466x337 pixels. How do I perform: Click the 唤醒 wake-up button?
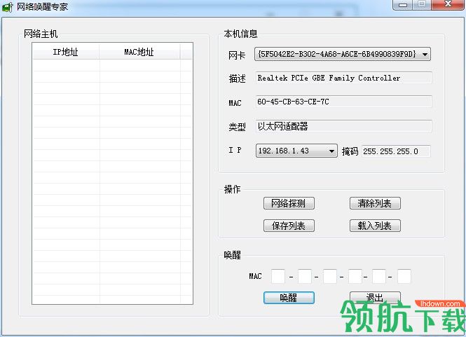(289, 298)
